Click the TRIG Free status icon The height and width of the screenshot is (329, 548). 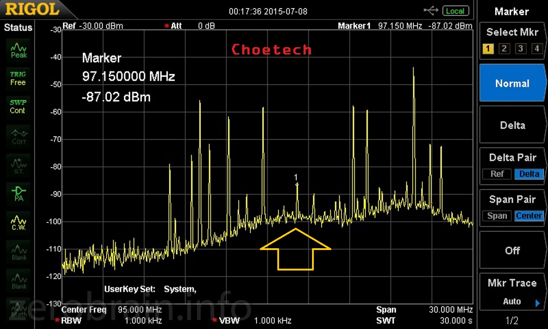[18, 78]
